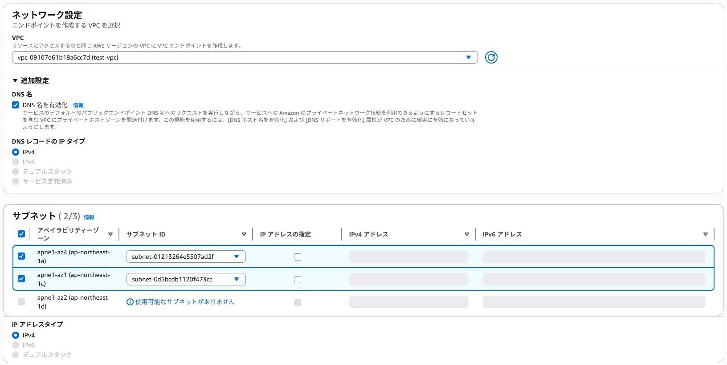Open the 情報 link beside サブネット heading

[89, 217]
